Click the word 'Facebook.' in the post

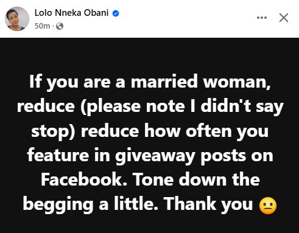click(x=84, y=179)
